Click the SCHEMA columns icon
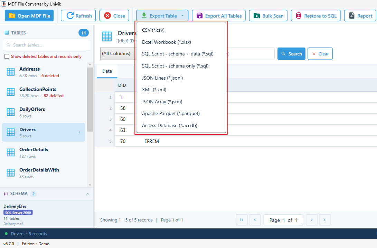Screen dimensions: 377x248 click(6, 194)
